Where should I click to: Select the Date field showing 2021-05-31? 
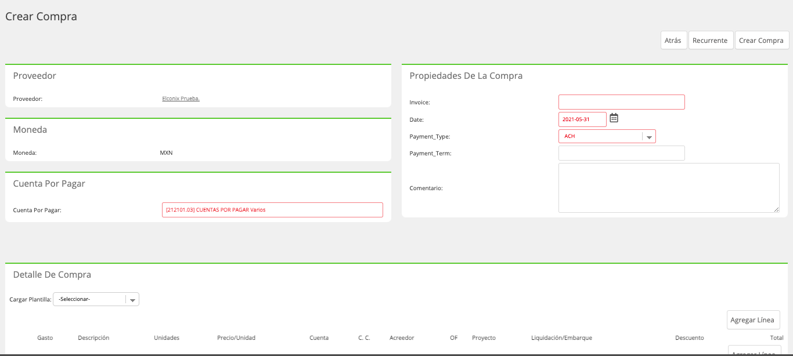[x=582, y=119]
